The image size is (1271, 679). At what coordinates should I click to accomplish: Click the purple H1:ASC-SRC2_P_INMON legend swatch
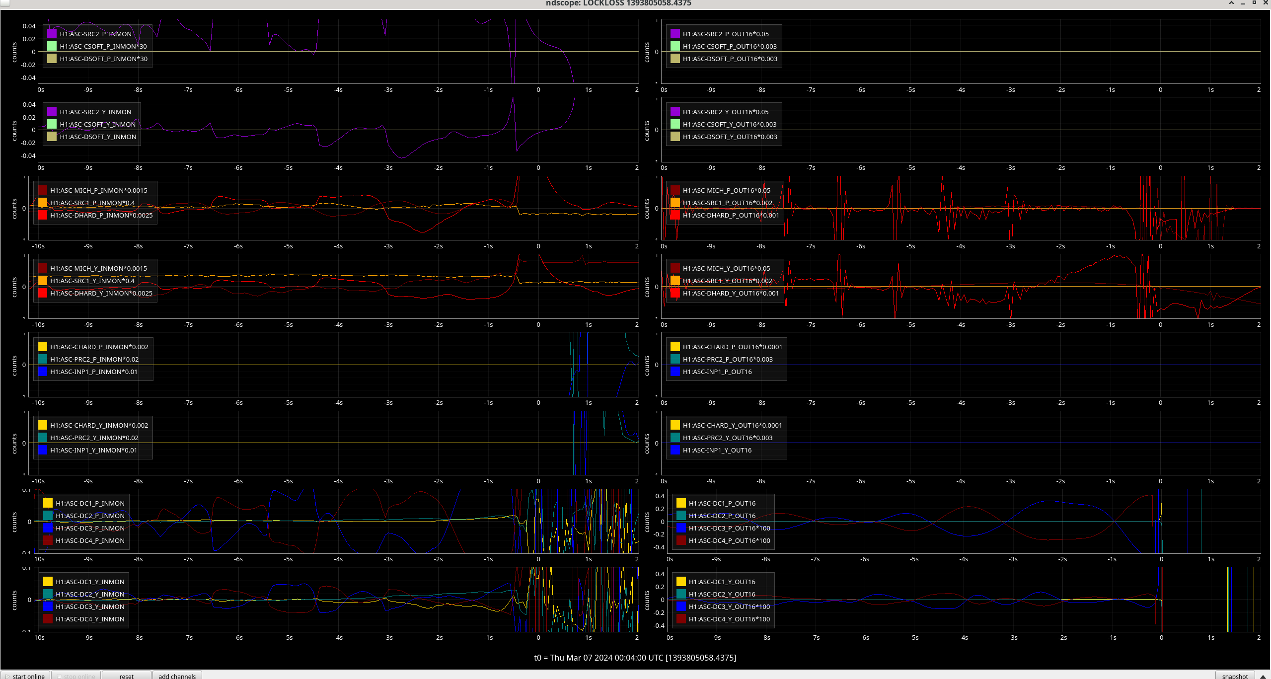(52, 34)
